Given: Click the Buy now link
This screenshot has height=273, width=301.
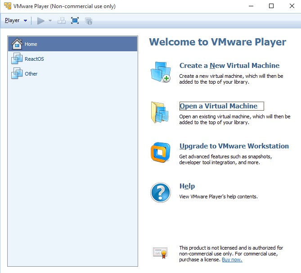Looking at the screenshot, I should (x=232, y=260).
